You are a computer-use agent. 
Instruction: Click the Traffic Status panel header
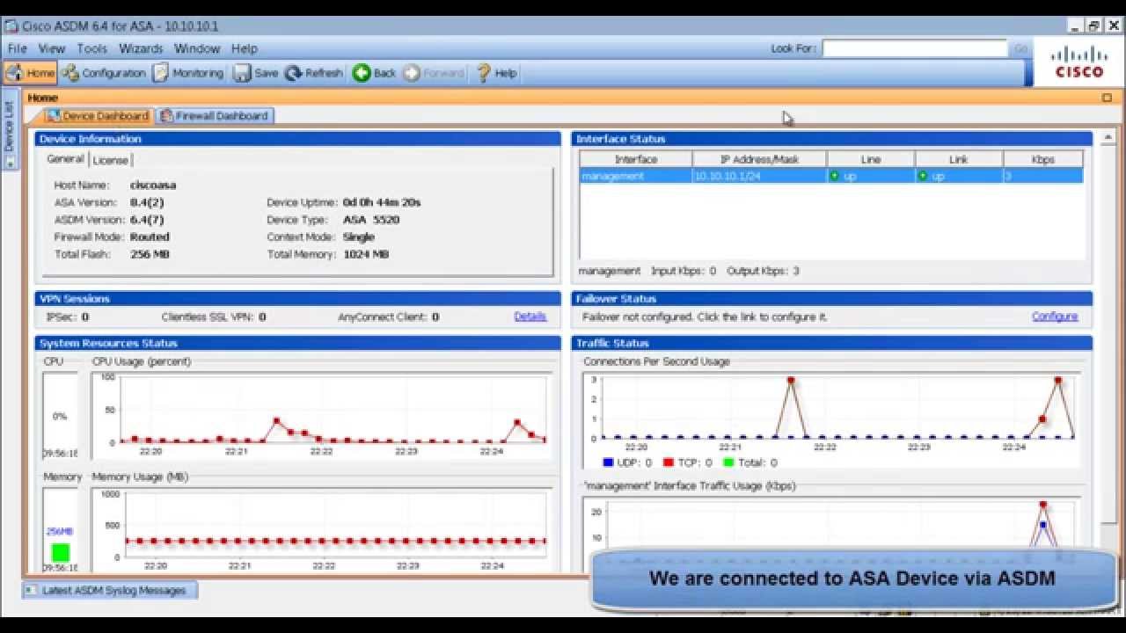[x=832, y=343]
